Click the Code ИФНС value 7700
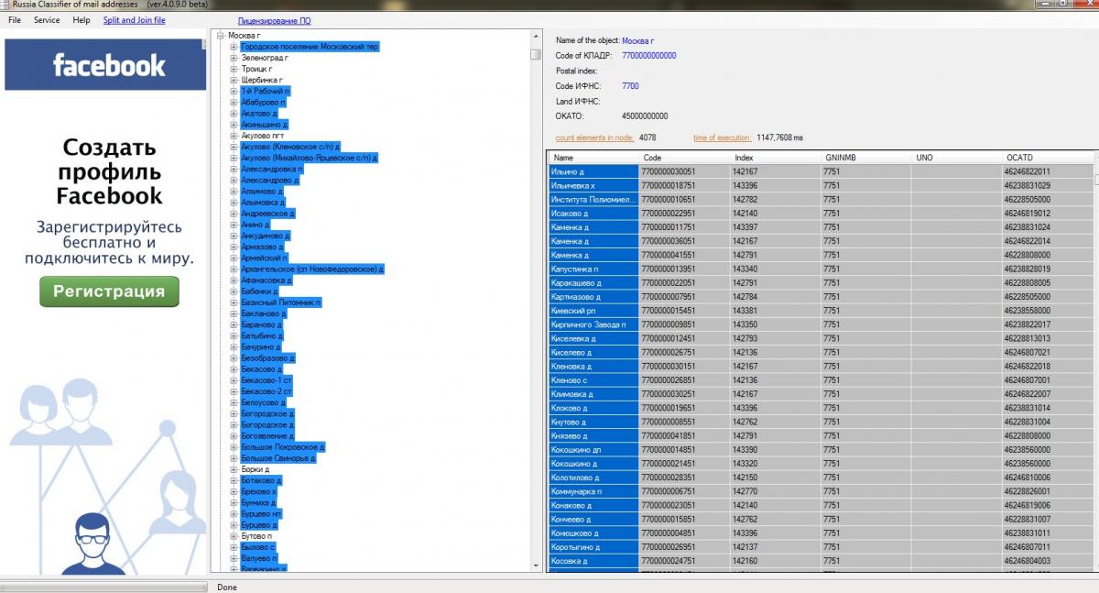 (630, 86)
